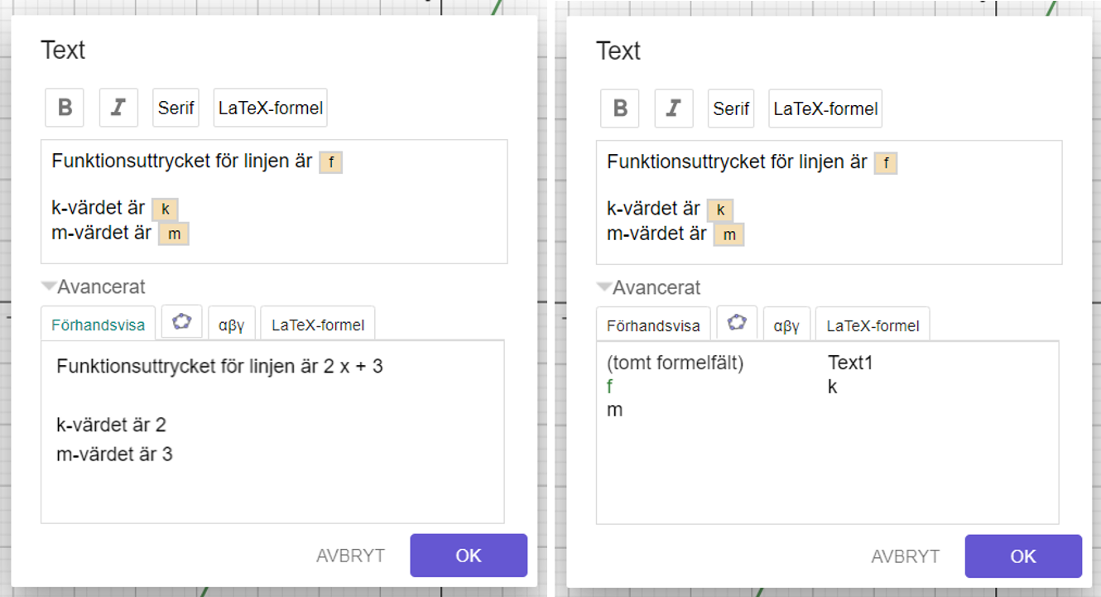The height and width of the screenshot is (597, 1101).
Task: Toggle italic in the right Text dialog
Action: (674, 108)
